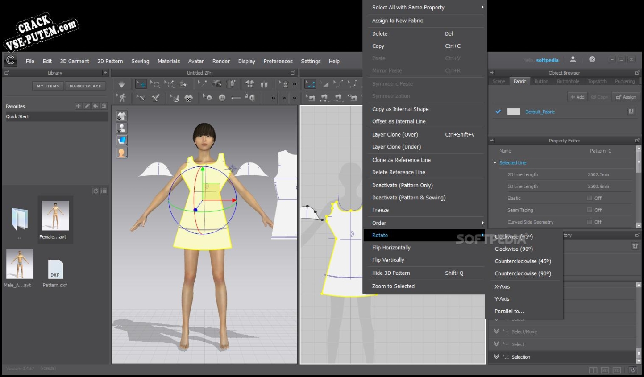Activate the Edit Pattern tool in 2D toolbar
Viewport: 644px width, 377px height.
tap(310, 84)
